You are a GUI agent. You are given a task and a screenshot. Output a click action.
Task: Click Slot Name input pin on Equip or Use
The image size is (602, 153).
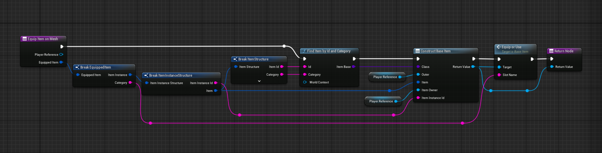499,75
